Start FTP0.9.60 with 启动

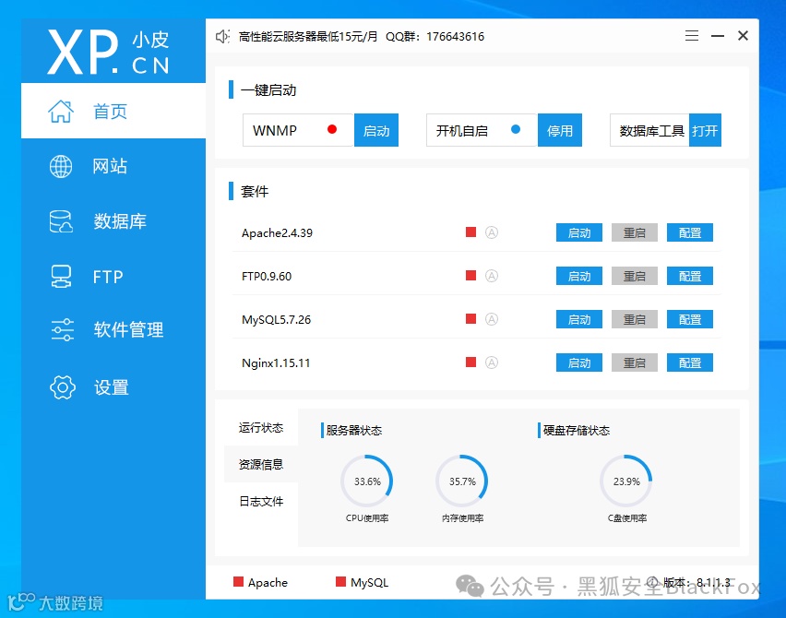579,276
